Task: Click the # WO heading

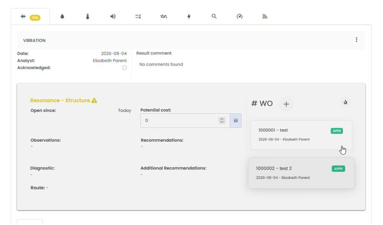Action: coord(262,103)
